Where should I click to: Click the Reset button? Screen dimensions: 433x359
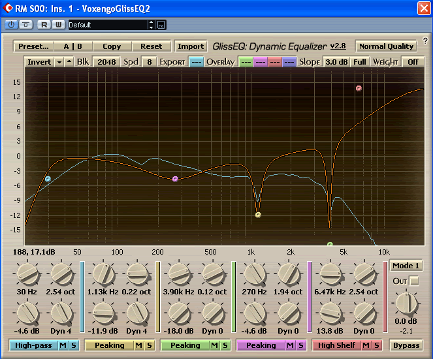[151, 46]
